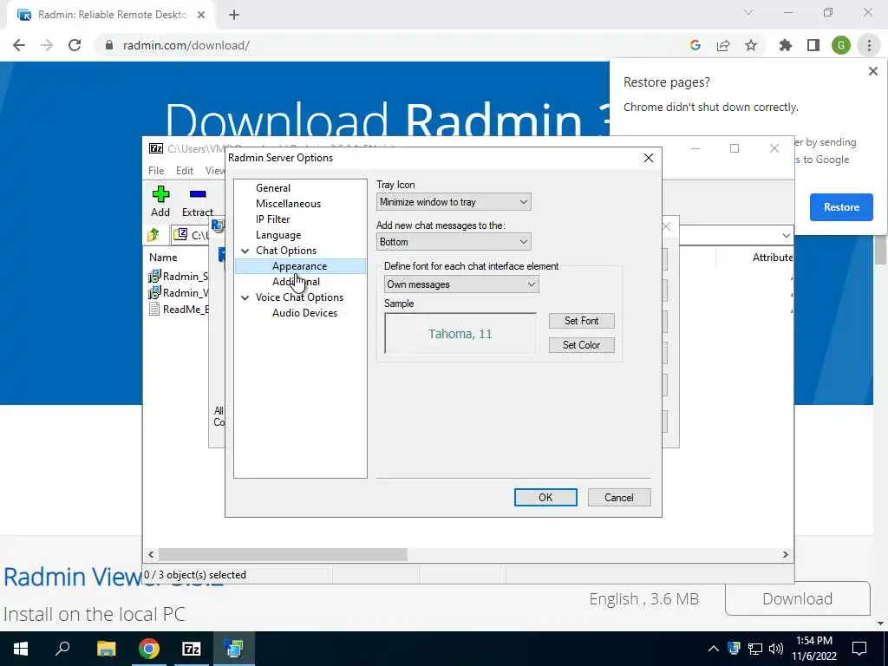The height and width of the screenshot is (666, 888).
Task: Open the notification center
Action: pyautogui.click(x=859, y=649)
